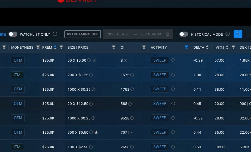Click the IV(%) column header
The image size is (251, 152).
pos(219,47)
